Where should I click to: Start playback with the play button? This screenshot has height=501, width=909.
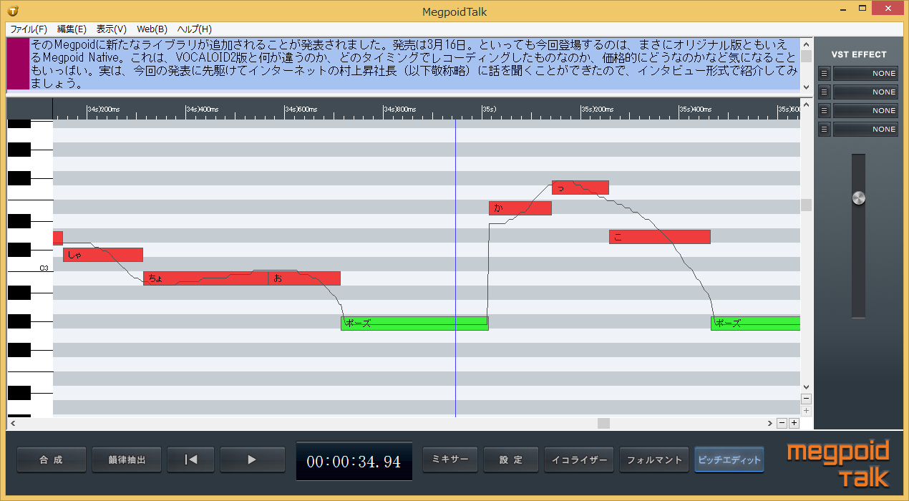[251, 459]
